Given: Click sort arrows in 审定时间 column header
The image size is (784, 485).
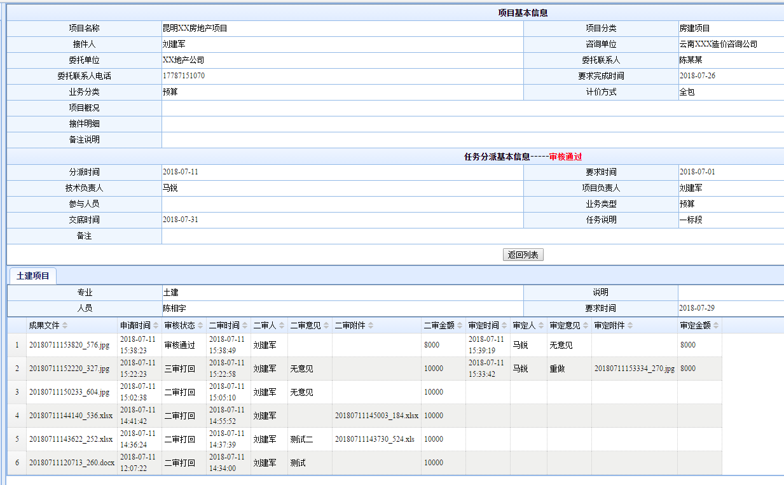Looking at the screenshot, I should [504, 326].
